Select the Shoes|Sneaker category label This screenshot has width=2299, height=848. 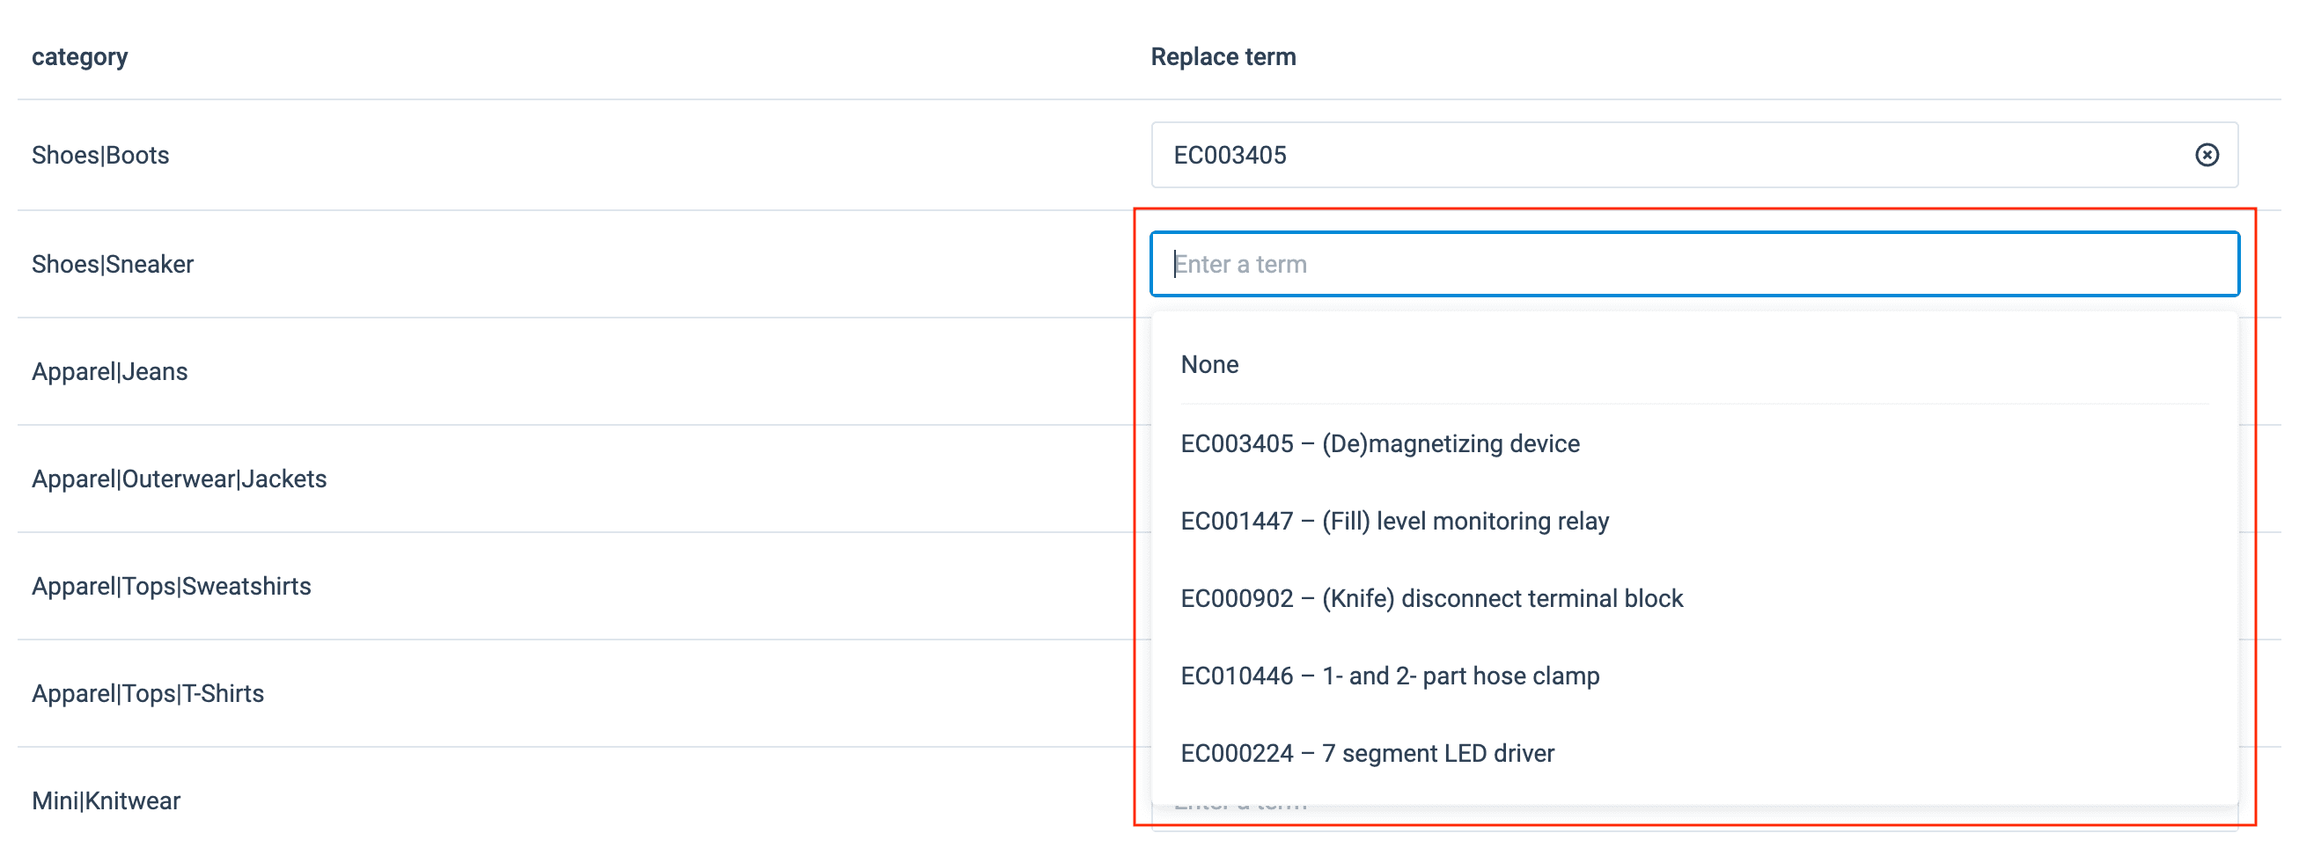(113, 264)
